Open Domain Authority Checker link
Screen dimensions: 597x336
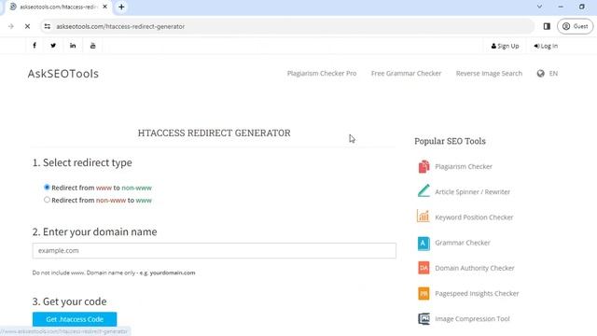(475, 268)
